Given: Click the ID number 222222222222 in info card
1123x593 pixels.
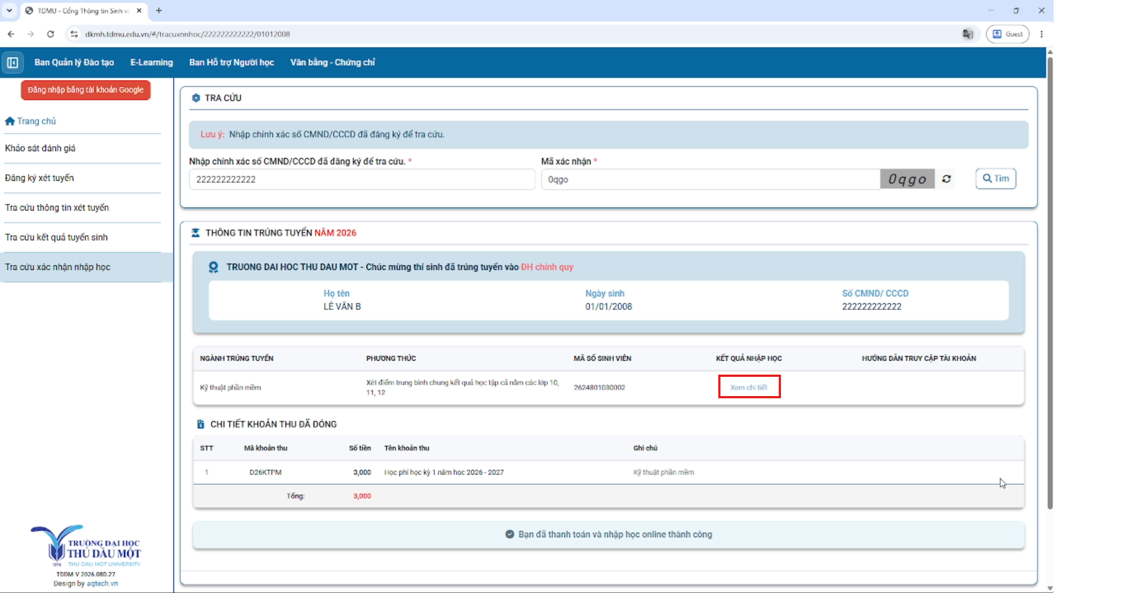Looking at the screenshot, I should click(872, 307).
